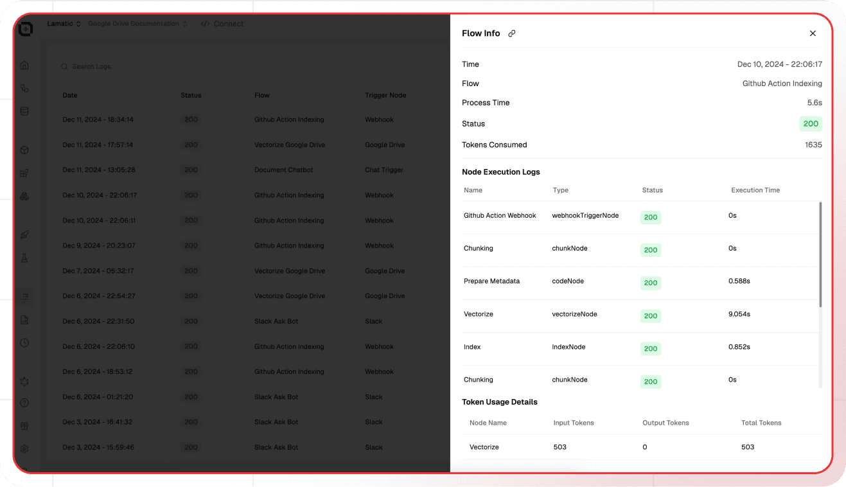Open the rocket deploy icon in the sidebar
This screenshot has height=487, width=846.
(24, 235)
